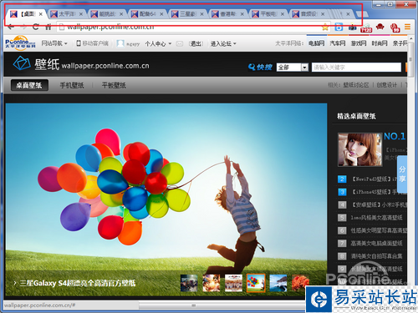418x313 pixels.
Task: Open the Chrome menu icon with three bars
Action: coord(407,27)
